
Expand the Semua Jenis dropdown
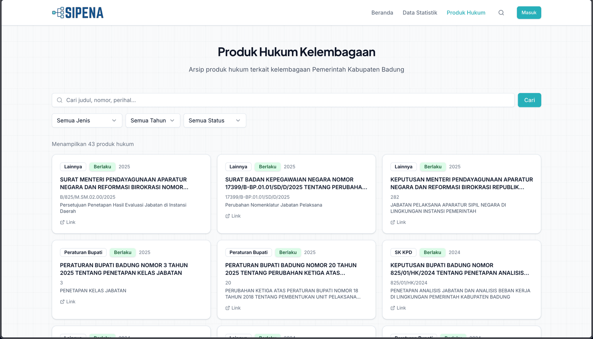tap(87, 120)
